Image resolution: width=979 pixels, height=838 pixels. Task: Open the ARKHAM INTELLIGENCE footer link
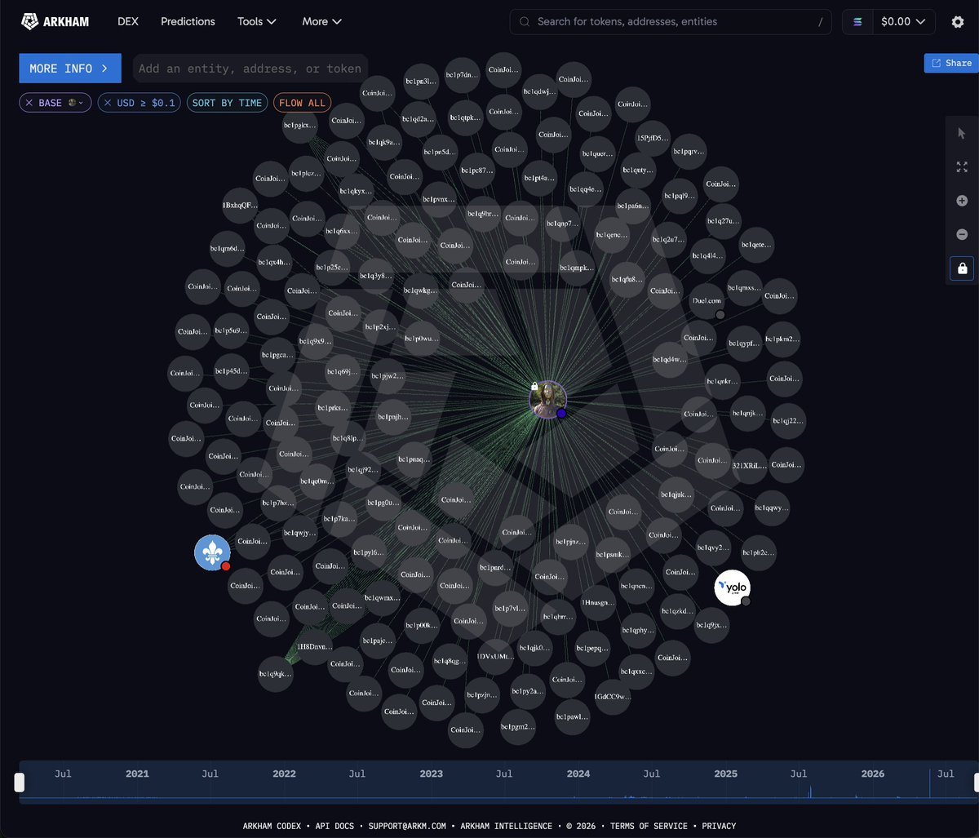506,826
